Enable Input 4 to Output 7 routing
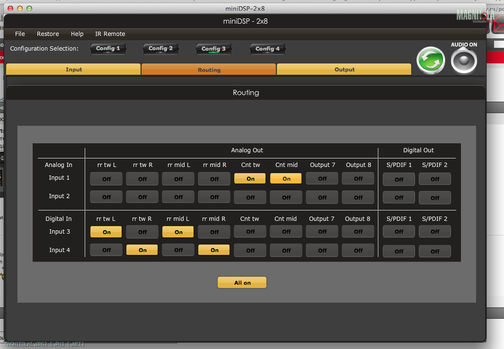 [x=322, y=251]
